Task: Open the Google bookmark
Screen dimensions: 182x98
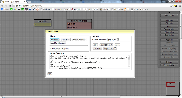Action: (x=5, y=9)
